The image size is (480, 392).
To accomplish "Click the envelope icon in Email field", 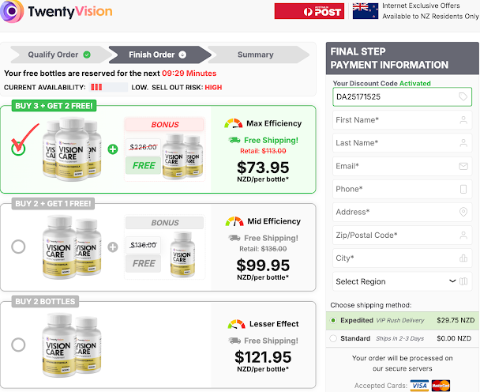I will click(463, 166).
